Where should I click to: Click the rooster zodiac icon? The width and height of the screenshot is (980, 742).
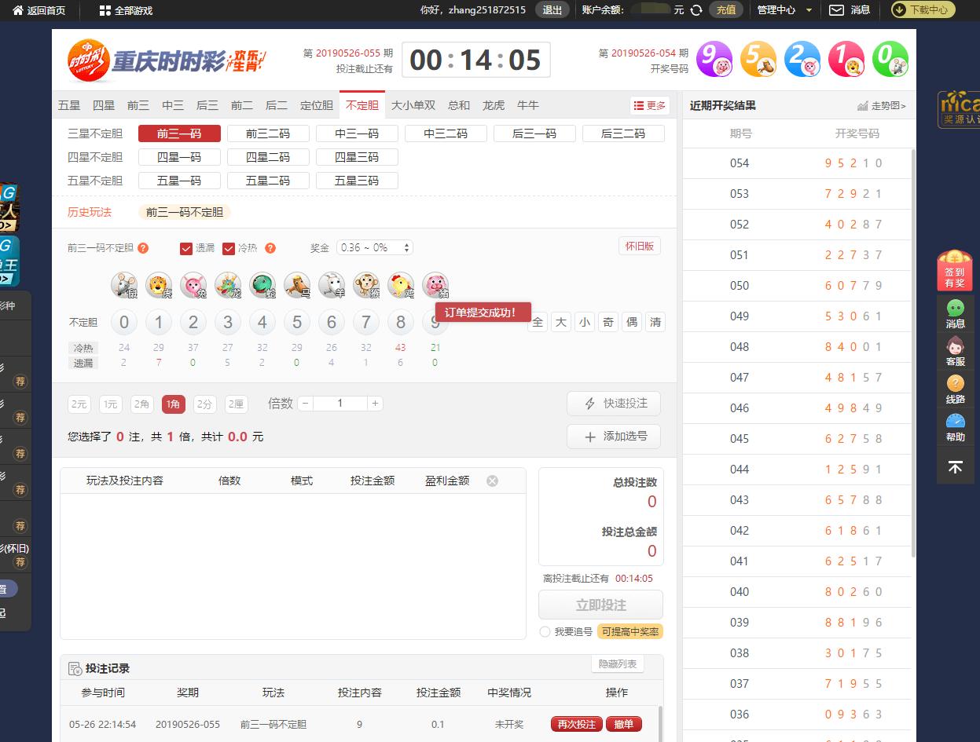click(401, 285)
